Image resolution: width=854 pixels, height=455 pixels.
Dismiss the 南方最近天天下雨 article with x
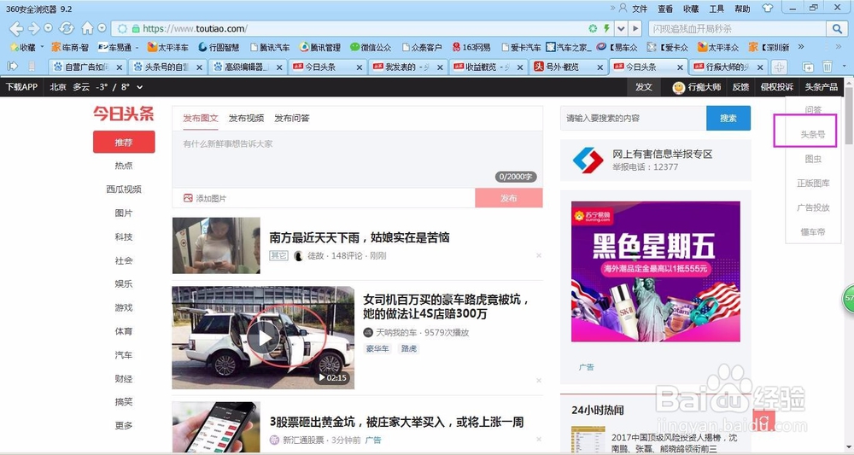click(539, 255)
